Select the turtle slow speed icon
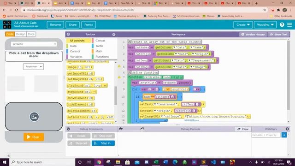Image resolution: width=295 pixels, height=166 pixels. [121, 129]
